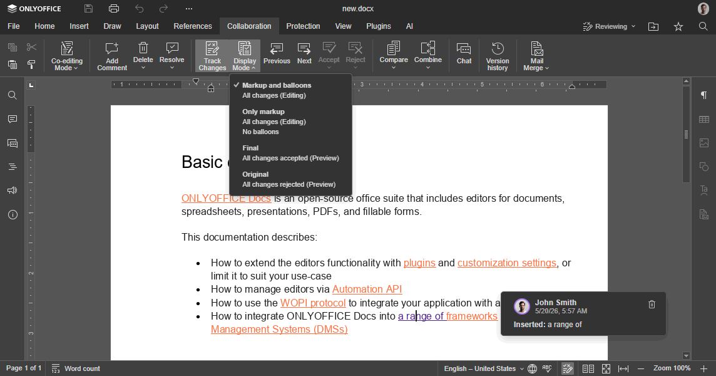Delete John Smith's change balloon with trash icon
716x376 pixels.
652,304
